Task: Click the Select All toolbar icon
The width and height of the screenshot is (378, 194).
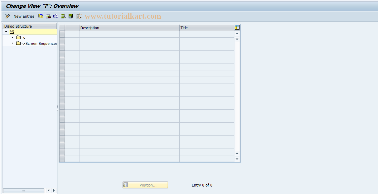Action: [x=63, y=16]
